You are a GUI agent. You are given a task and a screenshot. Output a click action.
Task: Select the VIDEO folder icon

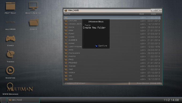pyautogui.click(x=66, y=73)
